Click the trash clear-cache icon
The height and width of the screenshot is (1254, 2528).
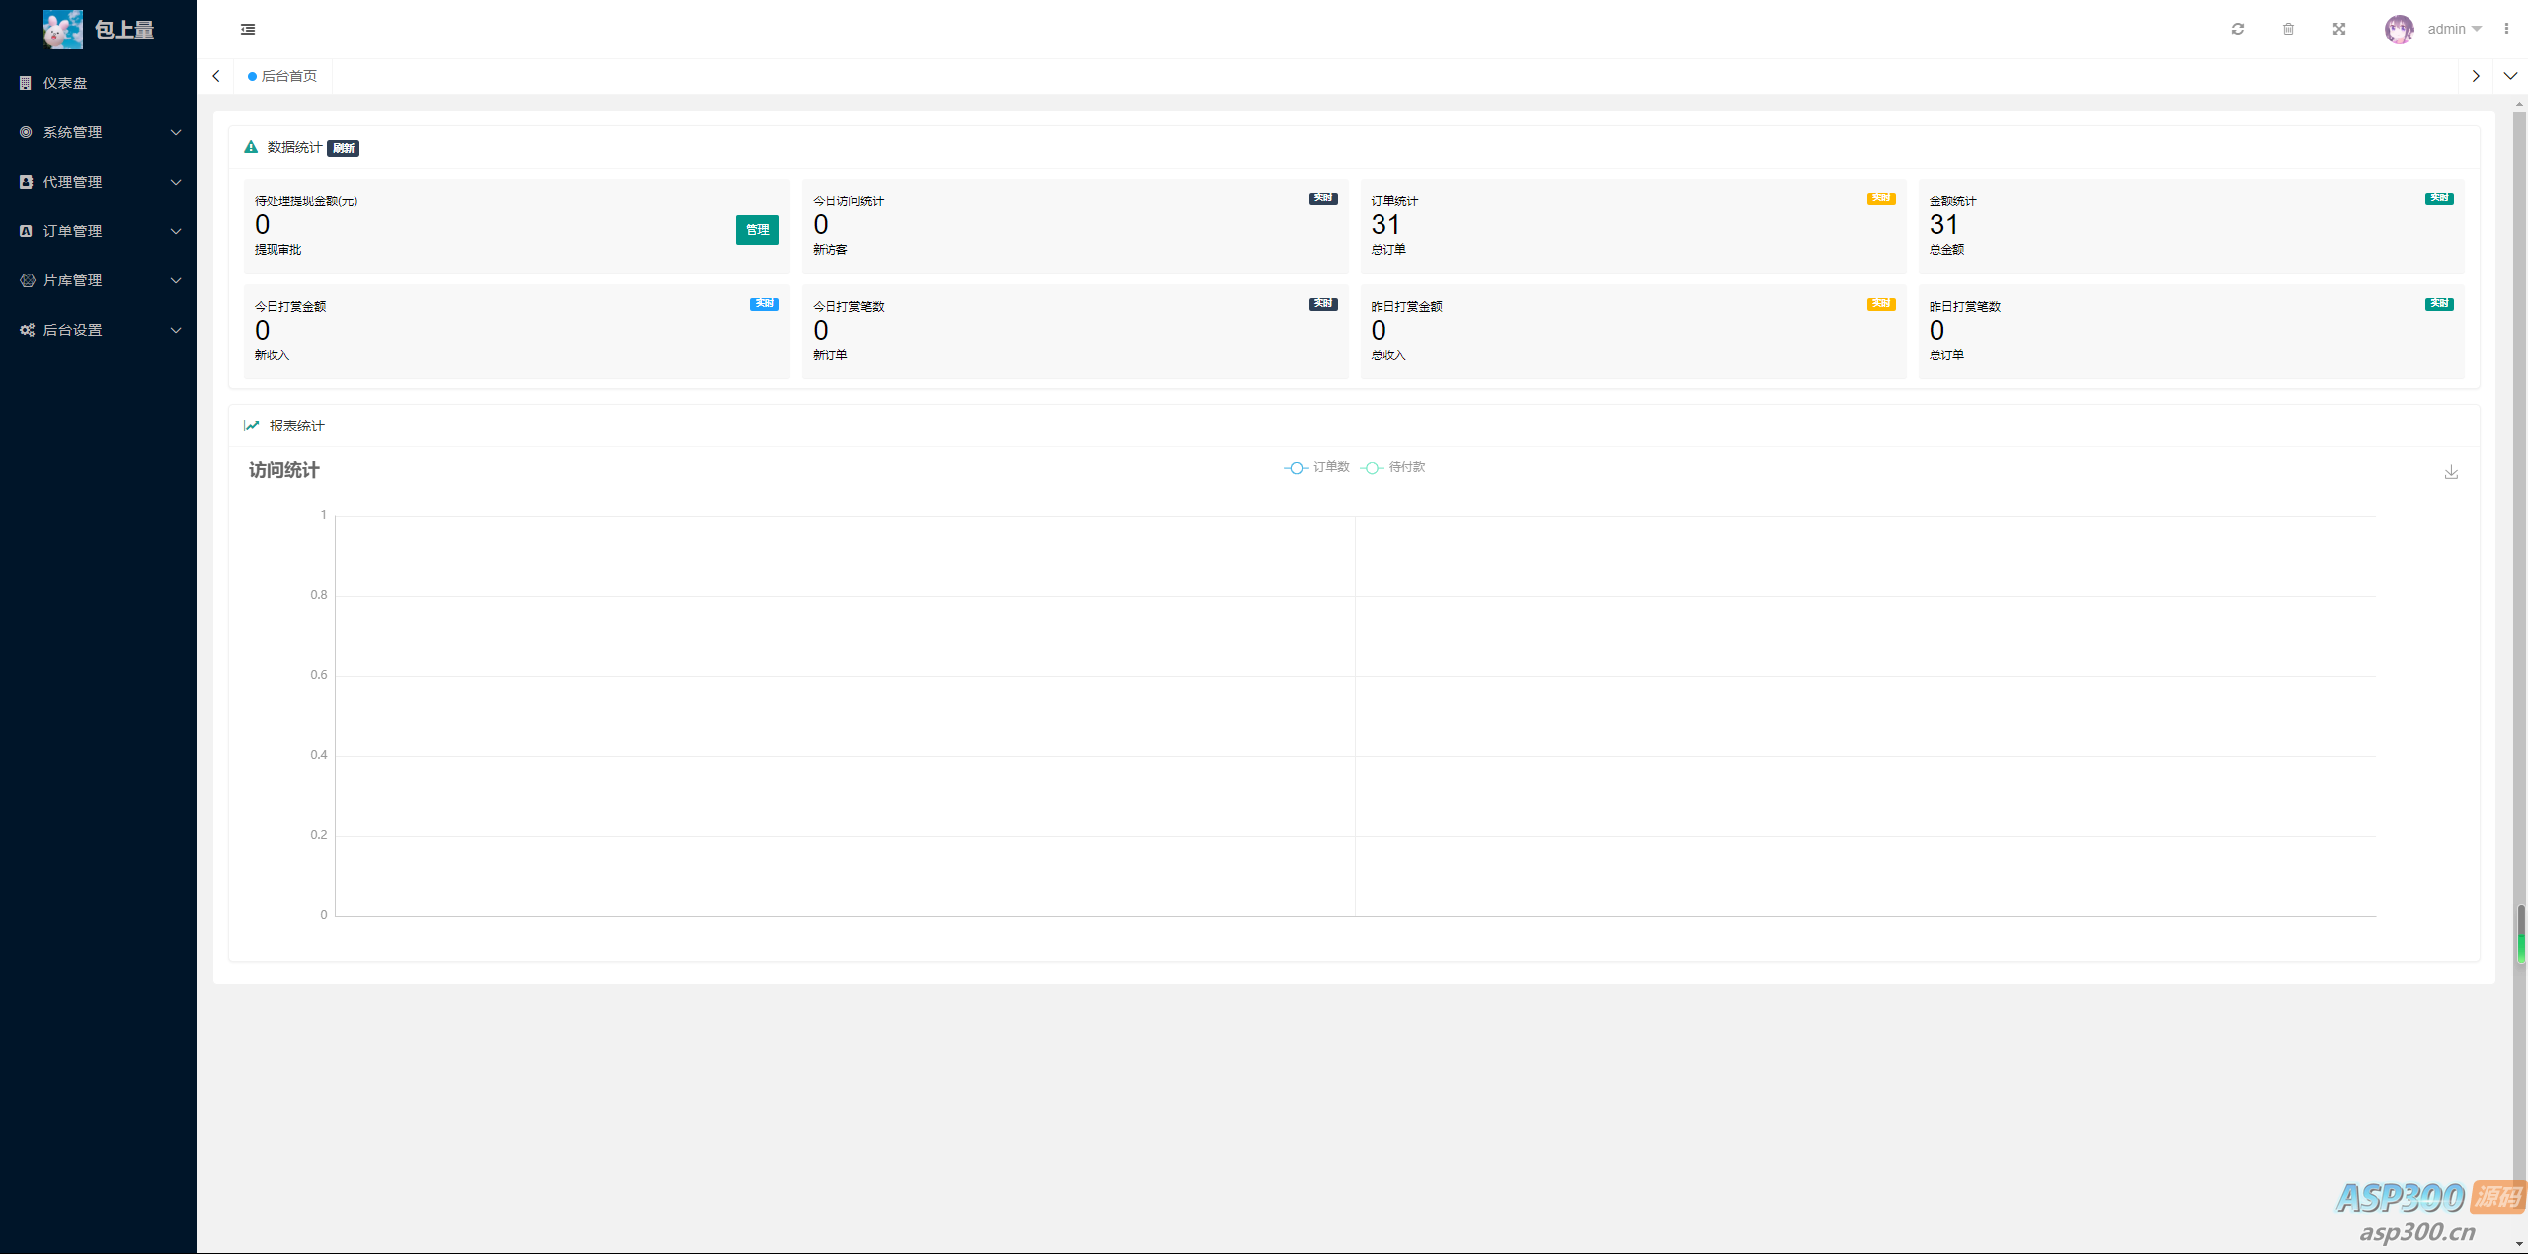point(2288,29)
